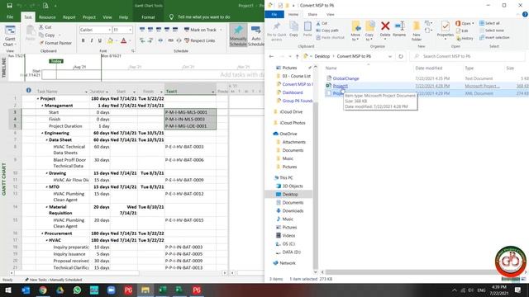Click Move to in File Explorer ribbon
This screenshot has width=529, height=297.
(355, 31)
